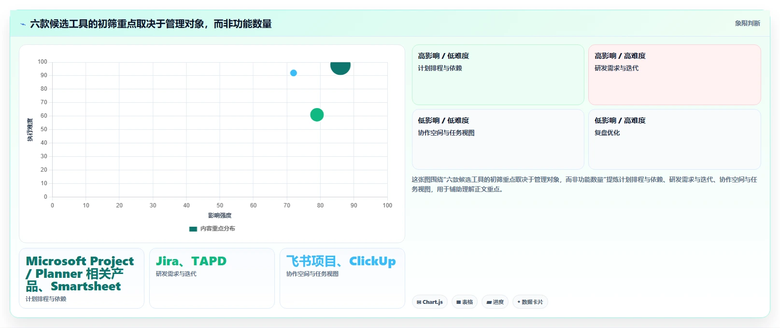Click the 执行难度 y-axis title
The height and width of the screenshot is (328, 780).
[x=30, y=130]
